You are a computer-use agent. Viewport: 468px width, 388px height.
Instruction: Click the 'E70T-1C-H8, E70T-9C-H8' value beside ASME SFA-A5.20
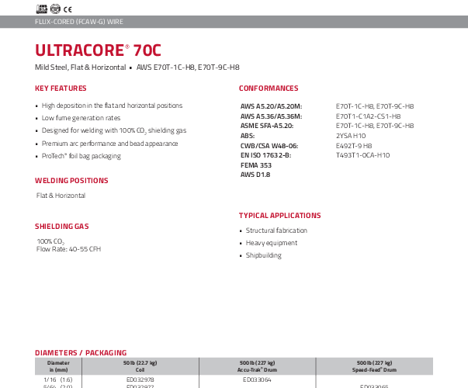coord(375,126)
